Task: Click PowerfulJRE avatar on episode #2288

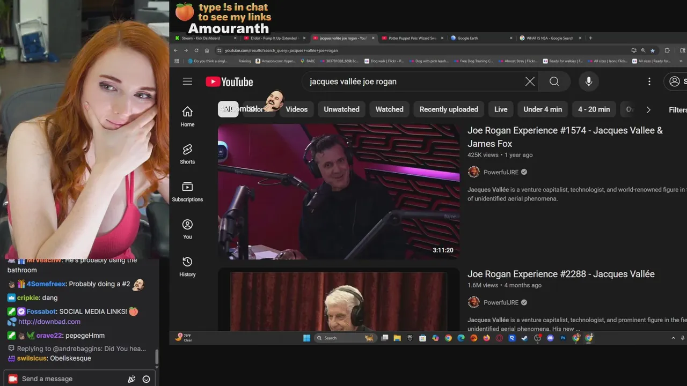Action: 473,302
